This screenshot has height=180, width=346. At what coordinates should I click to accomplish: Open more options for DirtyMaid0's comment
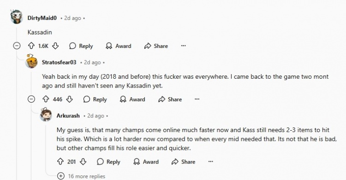point(183,46)
